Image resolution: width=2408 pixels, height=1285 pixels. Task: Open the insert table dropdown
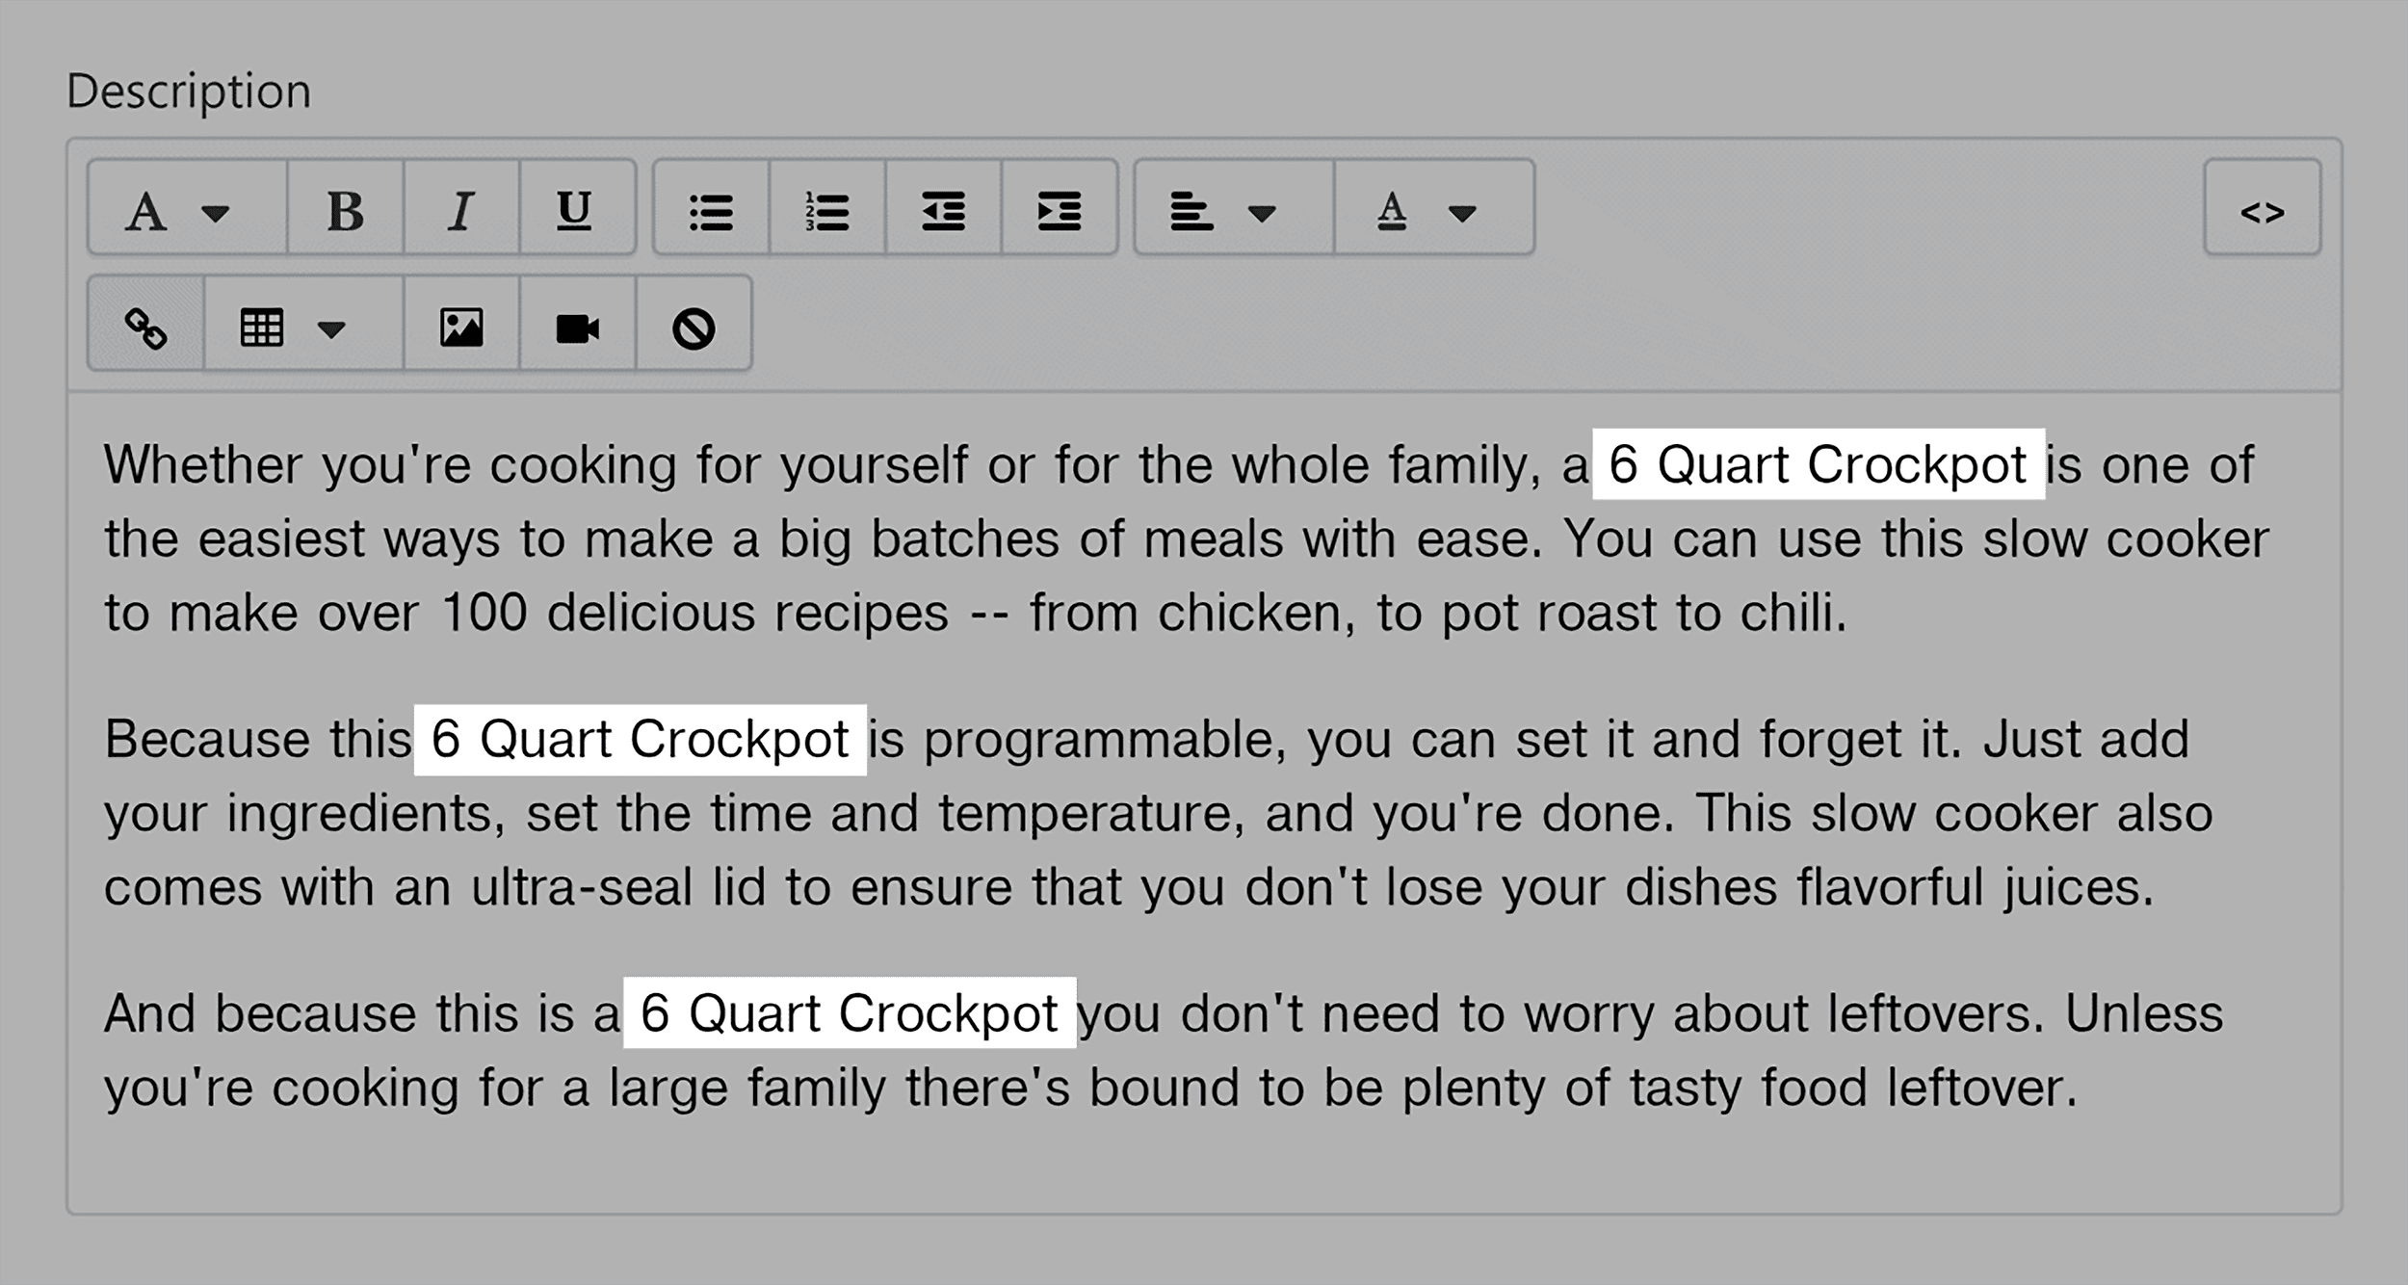[x=303, y=324]
